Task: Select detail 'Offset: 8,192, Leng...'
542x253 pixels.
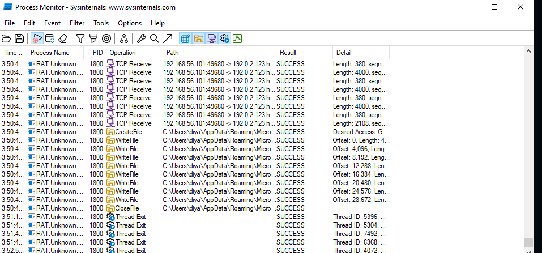Action: click(x=361, y=157)
